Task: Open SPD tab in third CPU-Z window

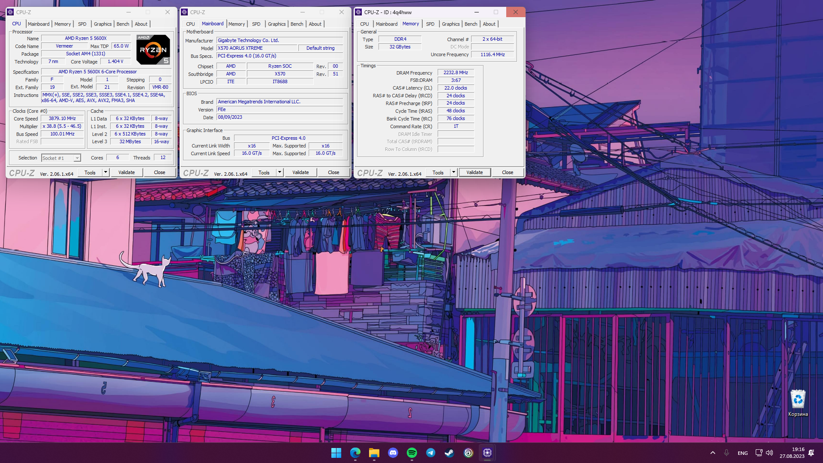Action: (x=430, y=24)
